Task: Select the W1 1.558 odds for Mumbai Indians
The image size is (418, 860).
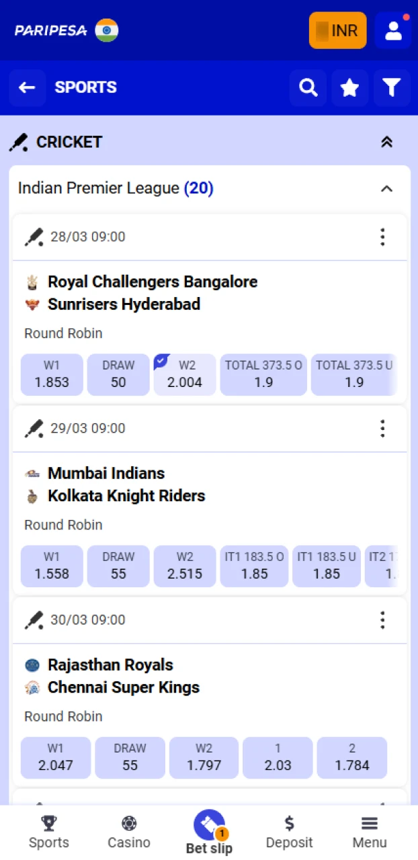Action: click(x=52, y=566)
